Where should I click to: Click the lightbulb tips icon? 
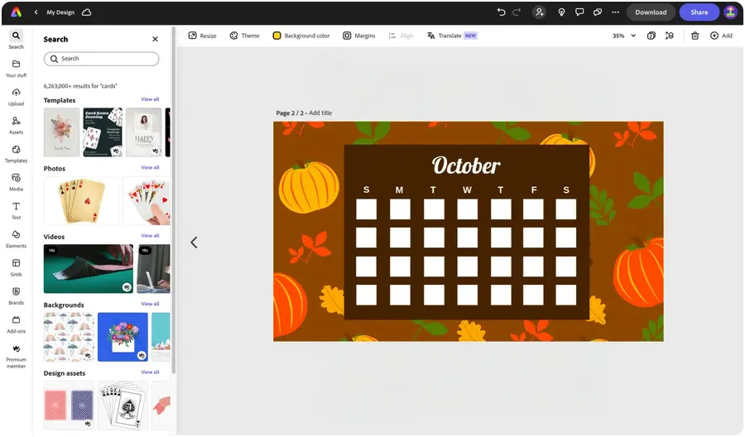point(561,12)
